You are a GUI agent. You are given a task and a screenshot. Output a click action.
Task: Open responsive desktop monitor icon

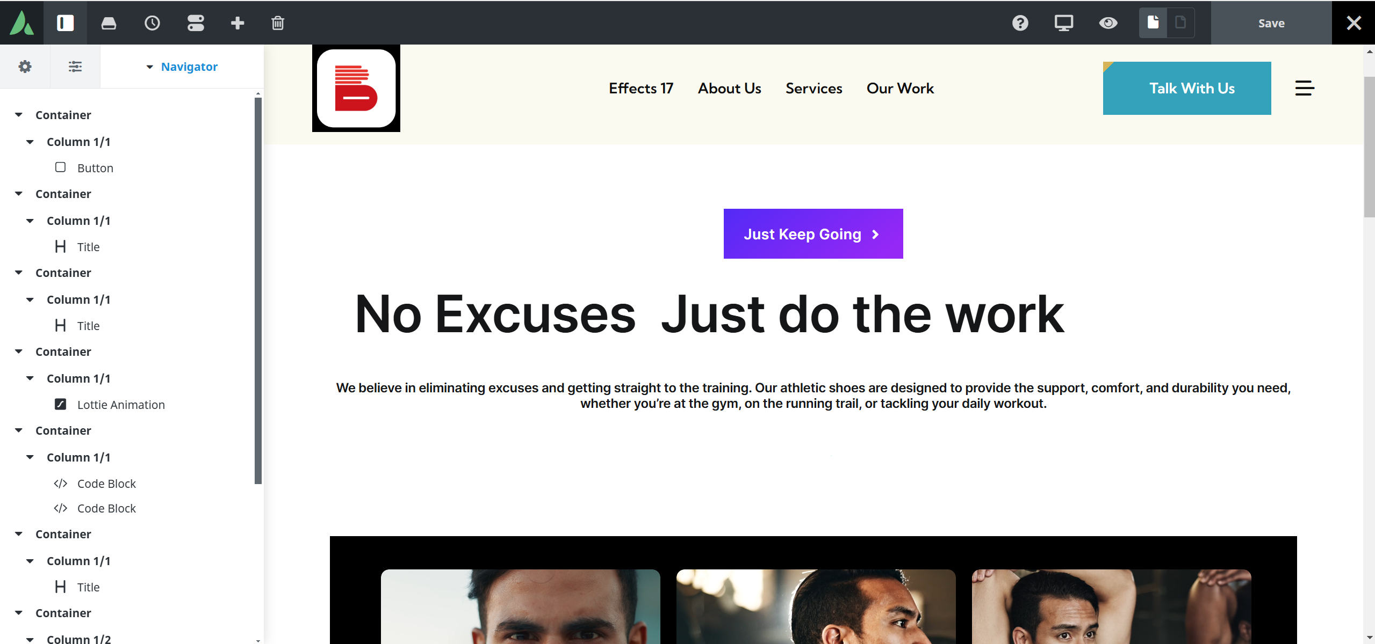tap(1063, 23)
